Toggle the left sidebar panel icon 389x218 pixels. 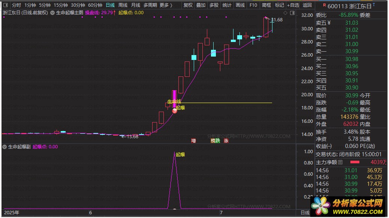pos(6,5)
